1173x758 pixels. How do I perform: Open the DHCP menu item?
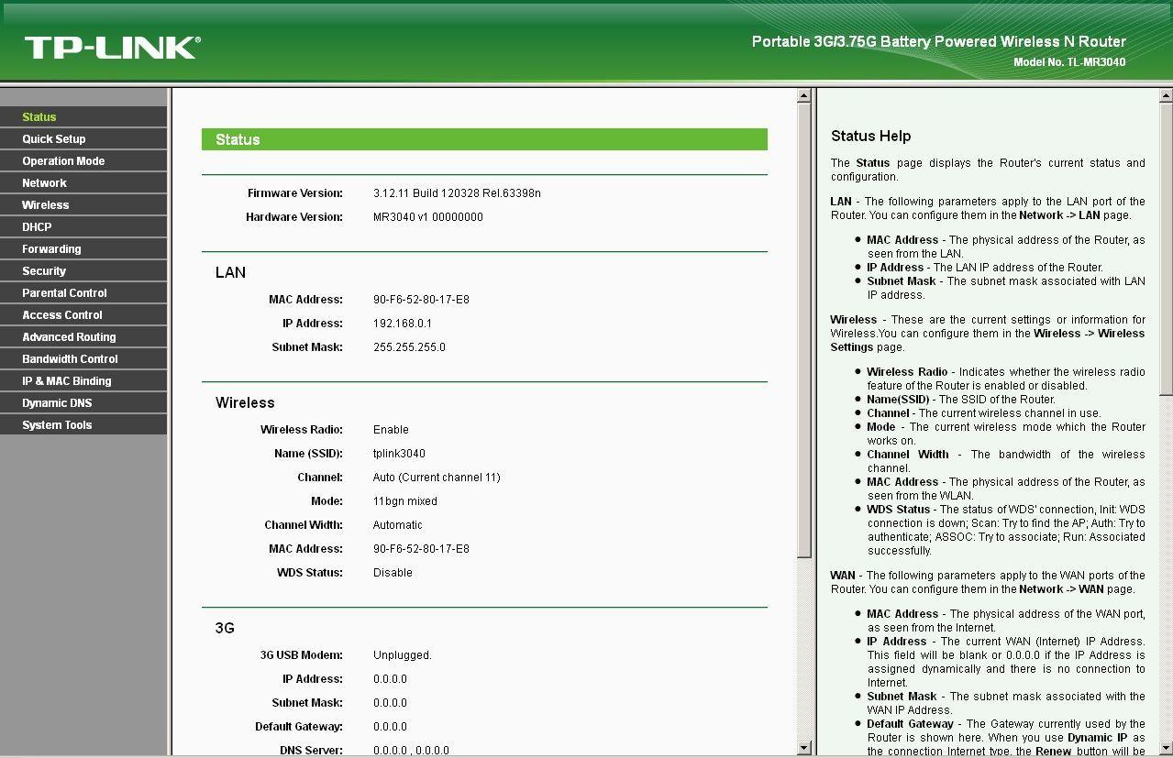37,227
